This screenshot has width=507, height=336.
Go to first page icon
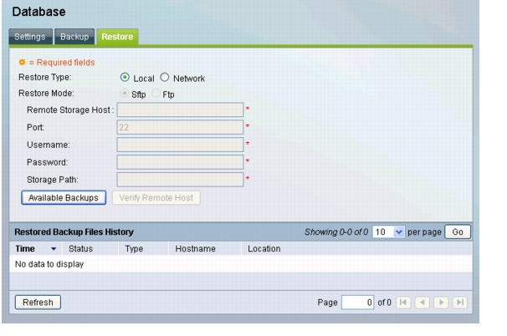403,303
